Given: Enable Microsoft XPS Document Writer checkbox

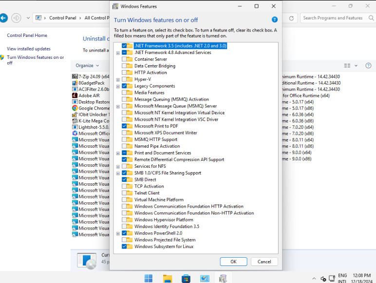Looking at the screenshot, I should (x=124, y=133).
